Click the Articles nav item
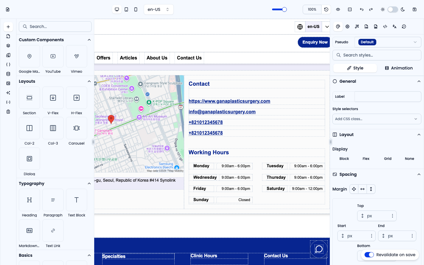The height and width of the screenshot is (265, 424). 128,58
